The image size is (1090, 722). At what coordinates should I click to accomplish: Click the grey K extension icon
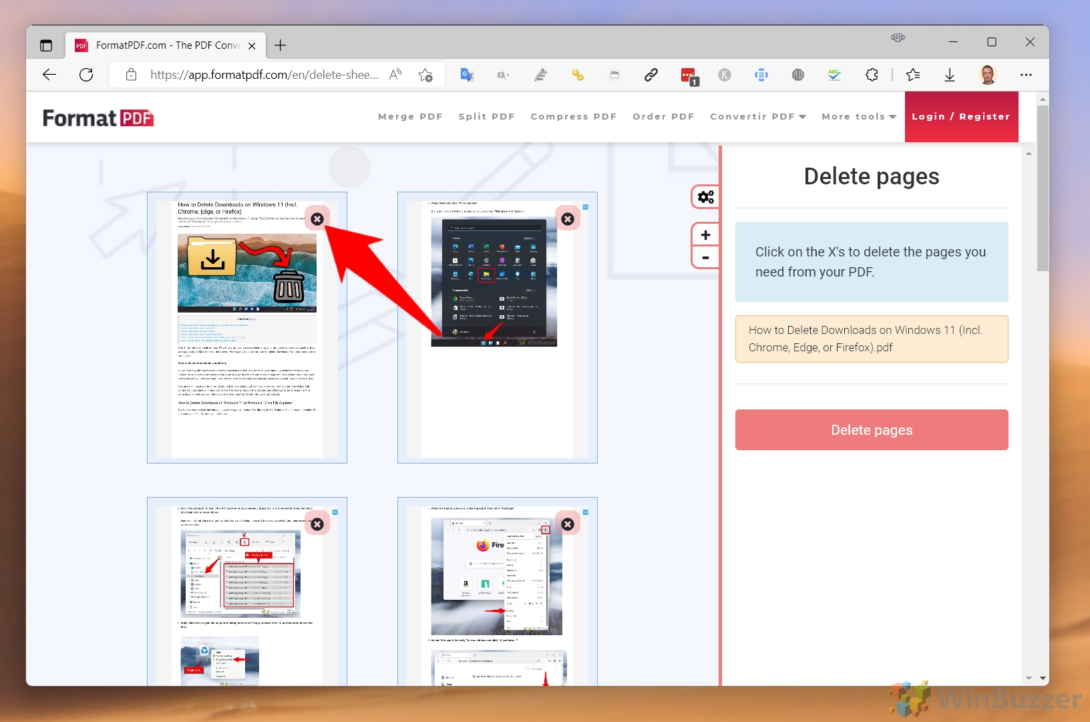(x=725, y=75)
